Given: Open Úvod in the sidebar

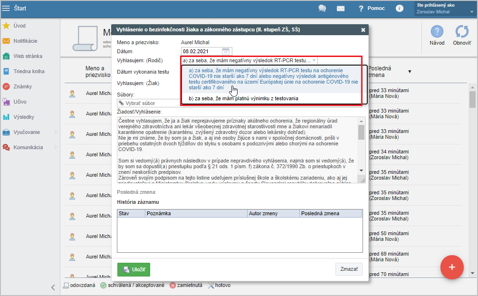Looking at the screenshot, I should pos(19,26).
